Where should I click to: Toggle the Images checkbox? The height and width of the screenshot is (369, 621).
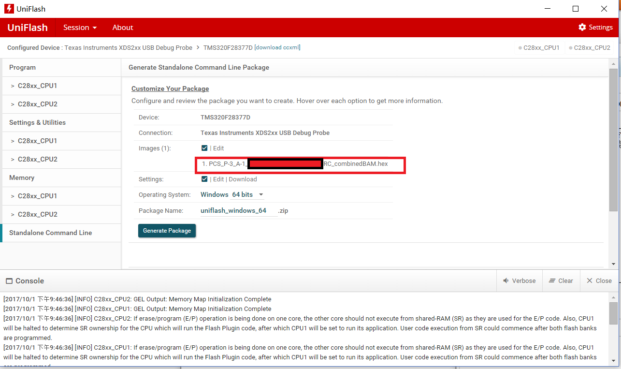(205, 148)
